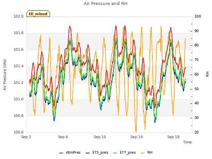This screenshot has height=159, width=212.
Task: Click the 50 tick on RH axis
Action: (x=196, y=89)
